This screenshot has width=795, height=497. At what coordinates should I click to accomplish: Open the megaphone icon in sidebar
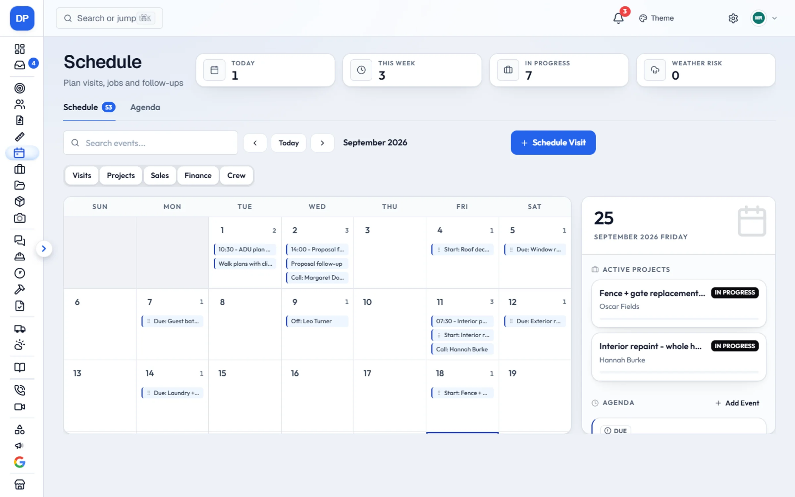click(x=20, y=446)
